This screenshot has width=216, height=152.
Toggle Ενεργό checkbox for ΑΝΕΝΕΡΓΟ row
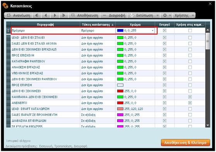pyautogui.click(x=165, y=103)
